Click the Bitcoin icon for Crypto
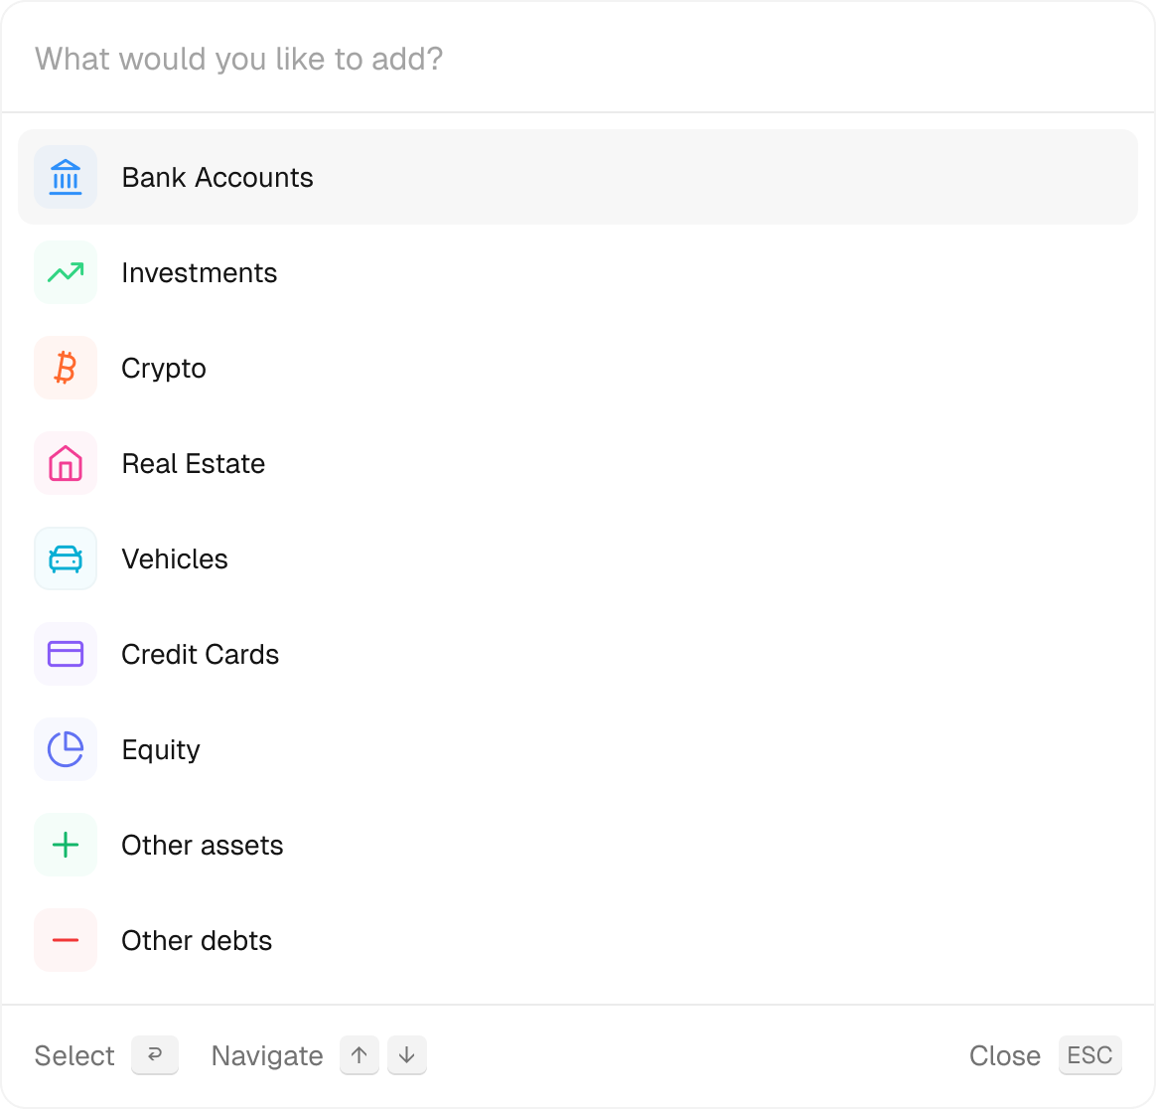1156x1109 pixels. pos(66,368)
